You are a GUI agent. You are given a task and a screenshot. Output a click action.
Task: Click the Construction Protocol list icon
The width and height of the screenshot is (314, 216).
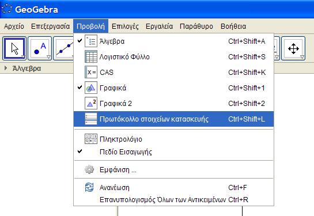point(91,119)
